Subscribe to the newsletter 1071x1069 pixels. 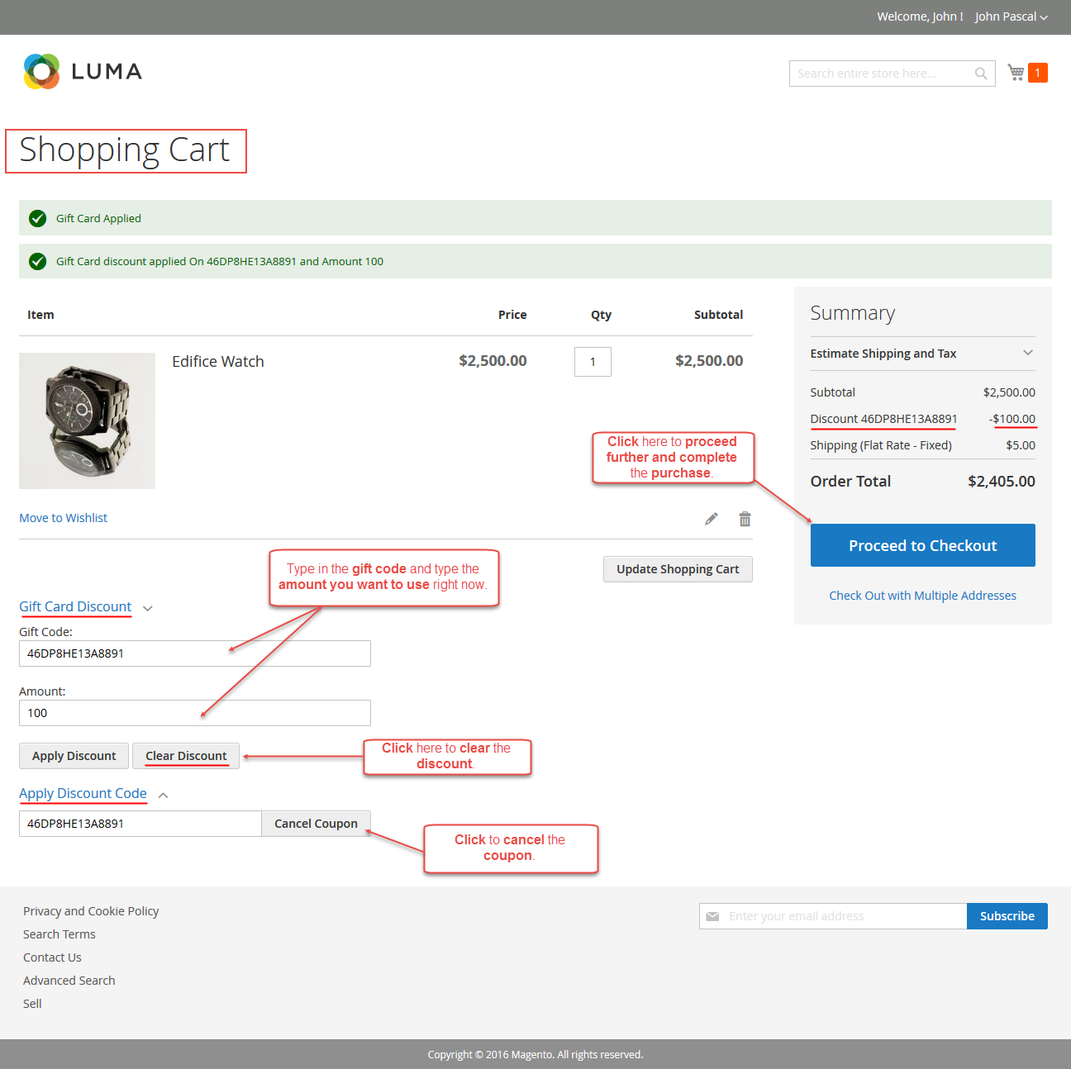[x=1007, y=916]
